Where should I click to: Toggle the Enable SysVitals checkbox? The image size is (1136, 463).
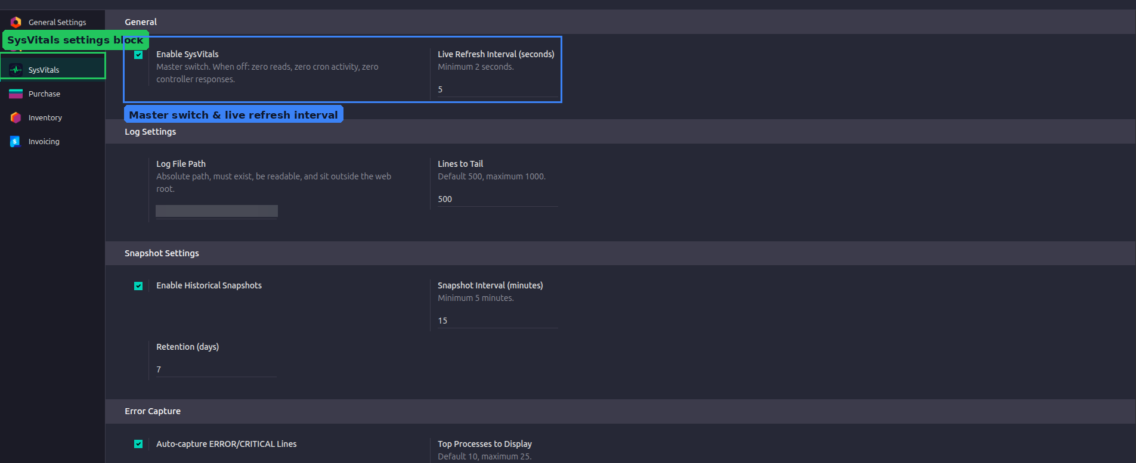point(138,55)
